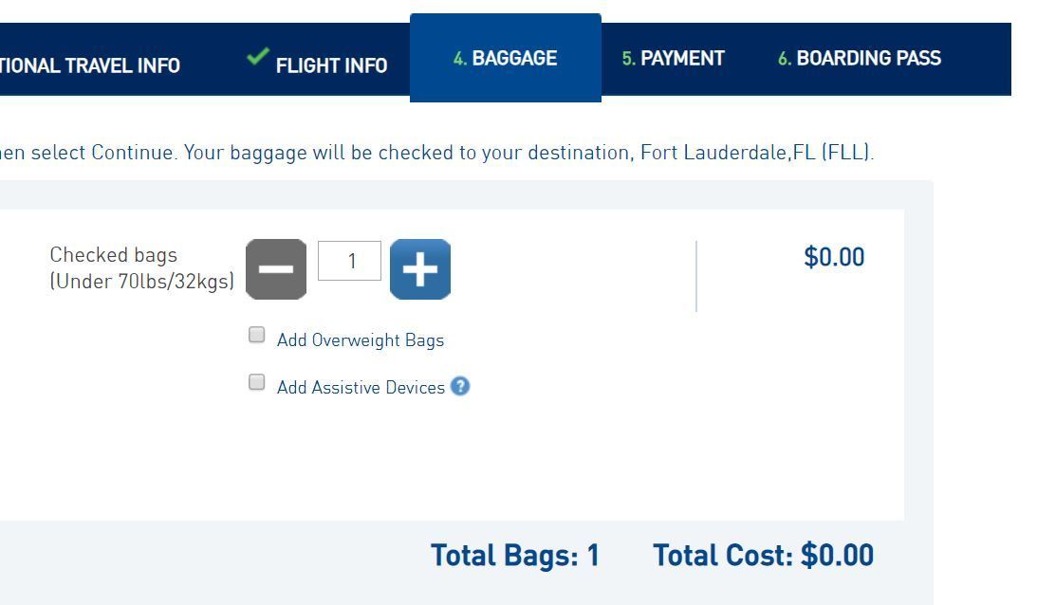Open the Assistive Devices help question mark

(x=461, y=386)
